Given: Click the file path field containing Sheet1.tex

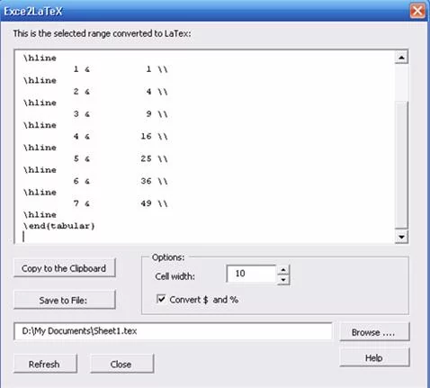Looking at the screenshot, I should pos(173,331).
